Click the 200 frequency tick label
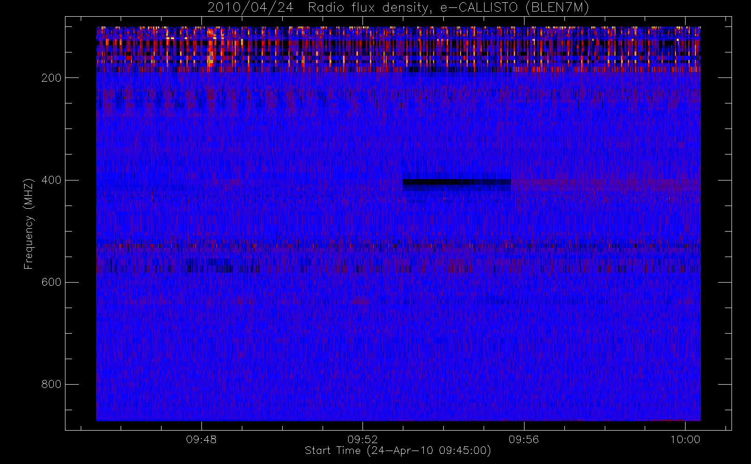The height and width of the screenshot is (464, 751). tap(52, 78)
